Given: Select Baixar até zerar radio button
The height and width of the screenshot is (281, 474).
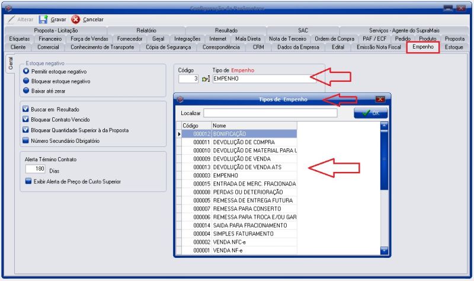Looking at the screenshot, I should [x=26, y=91].
